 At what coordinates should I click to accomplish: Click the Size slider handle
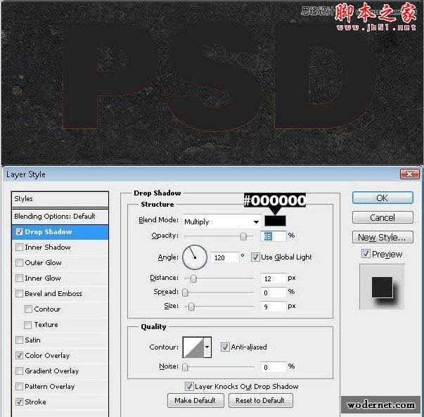[x=191, y=307]
